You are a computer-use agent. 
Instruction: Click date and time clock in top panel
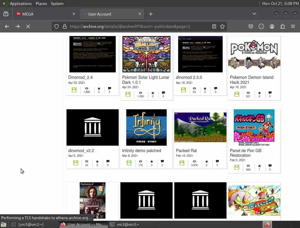280,4
